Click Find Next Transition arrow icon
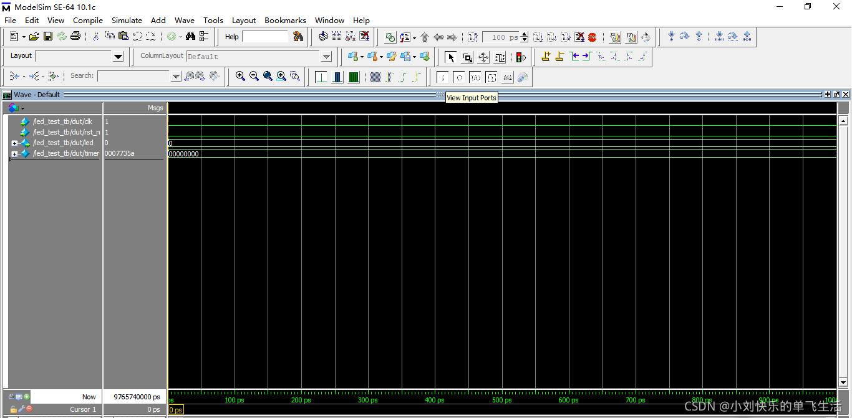Screen dimensions: 852x418 coord(587,57)
